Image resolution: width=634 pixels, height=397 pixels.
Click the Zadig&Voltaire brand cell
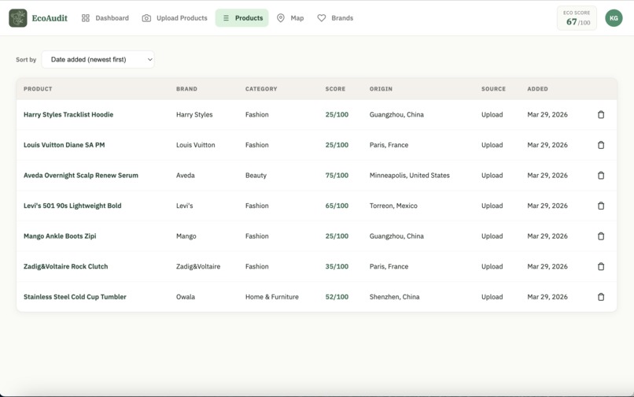[x=198, y=266]
